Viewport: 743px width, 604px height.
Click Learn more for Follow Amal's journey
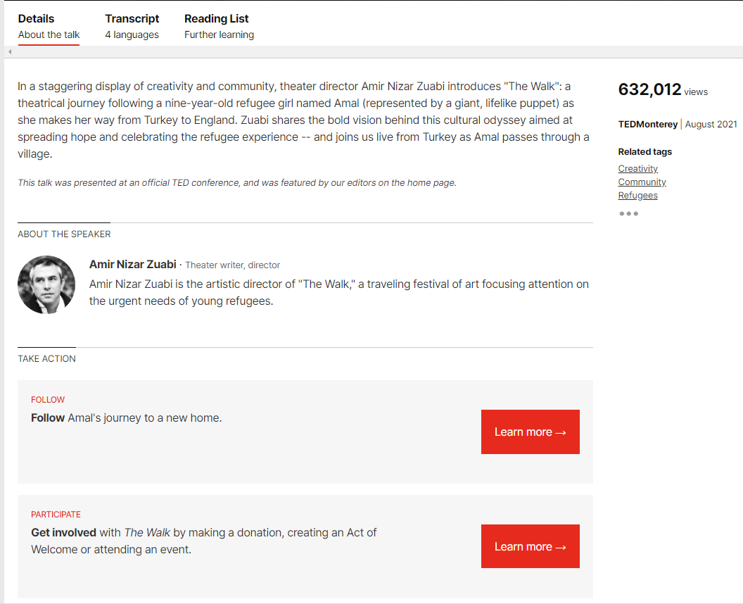(531, 432)
